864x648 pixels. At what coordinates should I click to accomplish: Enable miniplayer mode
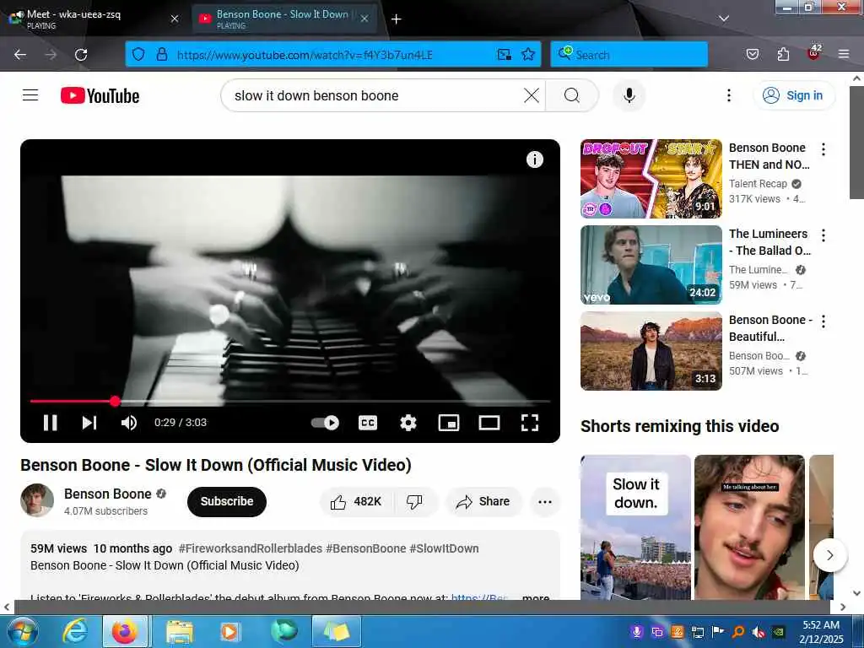point(449,423)
